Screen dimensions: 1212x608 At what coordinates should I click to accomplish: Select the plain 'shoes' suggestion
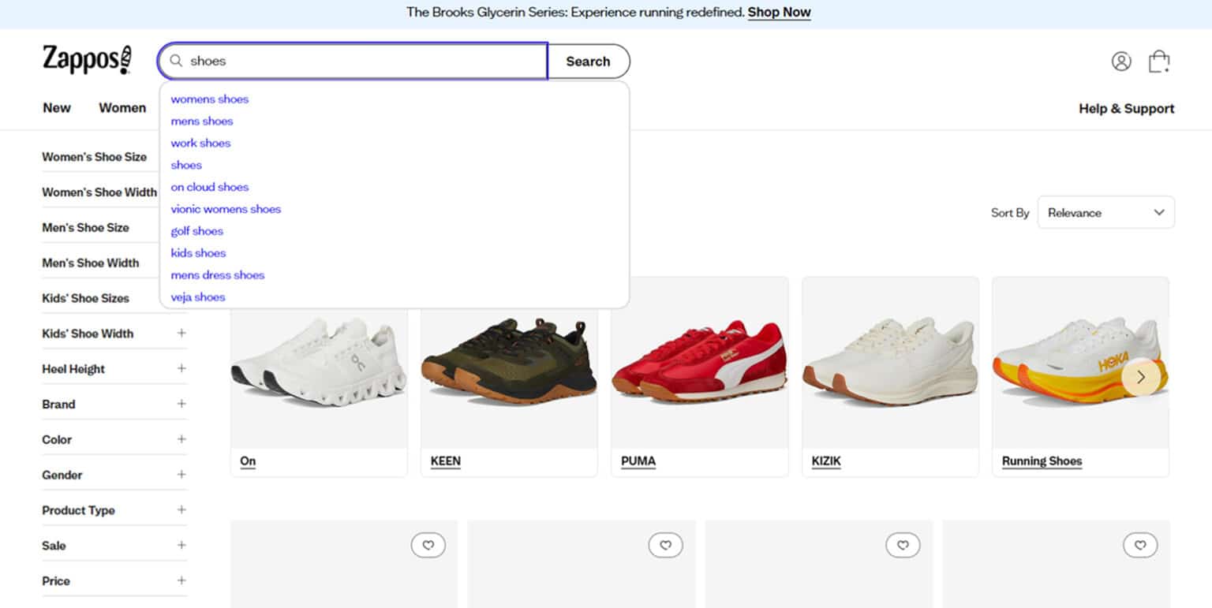pyautogui.click(x=186, y=166)
